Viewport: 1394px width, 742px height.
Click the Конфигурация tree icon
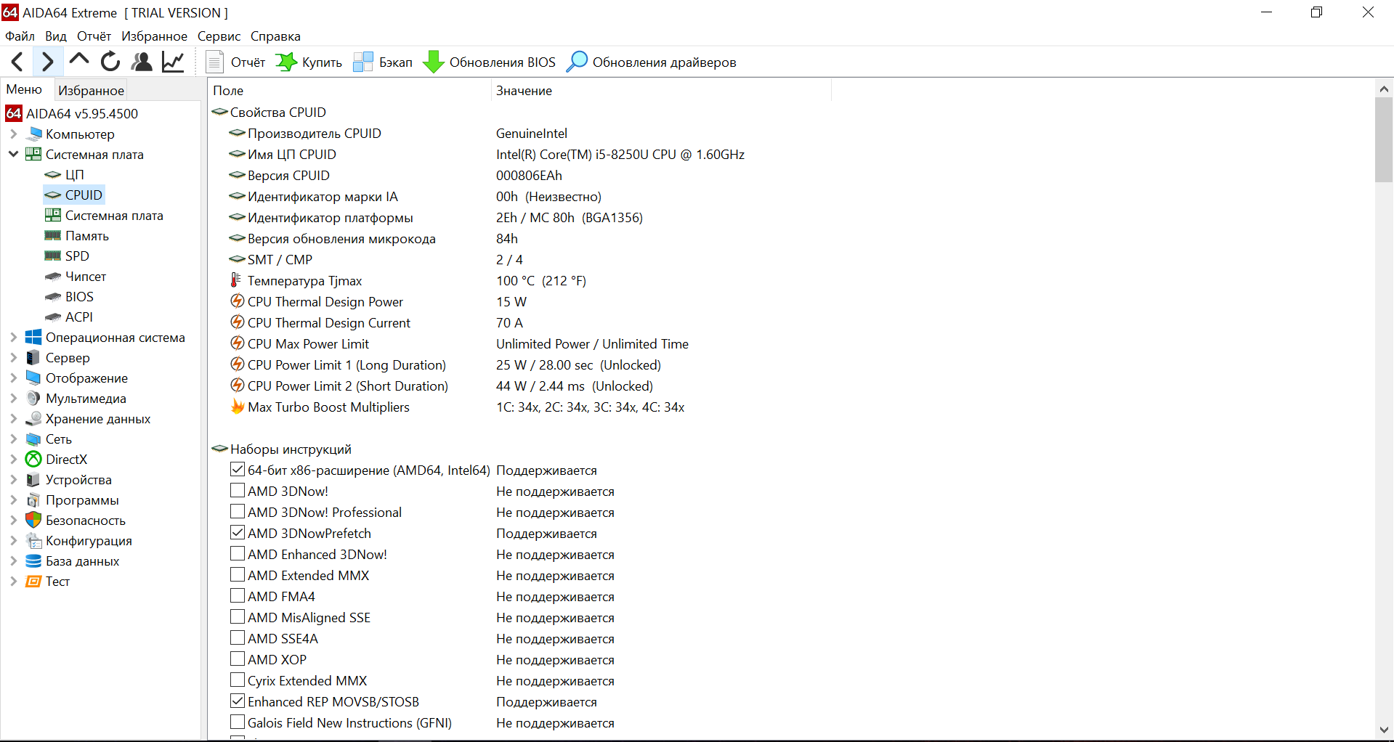pyautogui.click(x=33, y=541)
